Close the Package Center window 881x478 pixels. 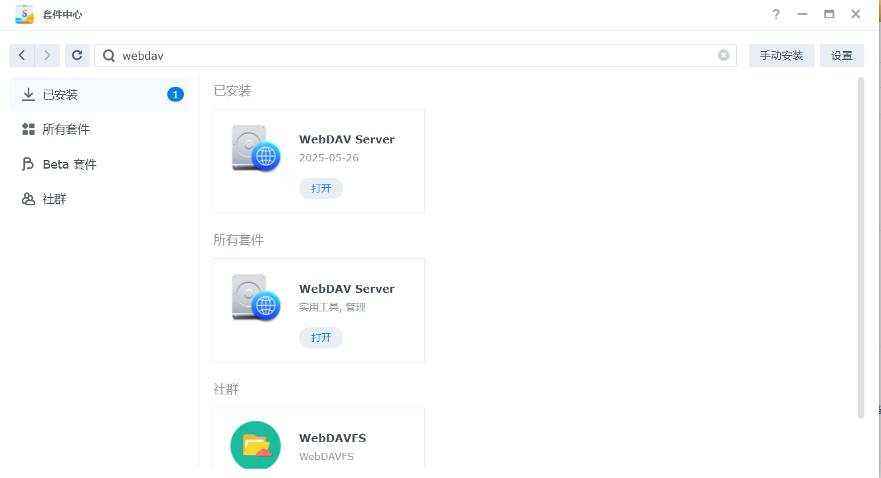pos(856,14)
